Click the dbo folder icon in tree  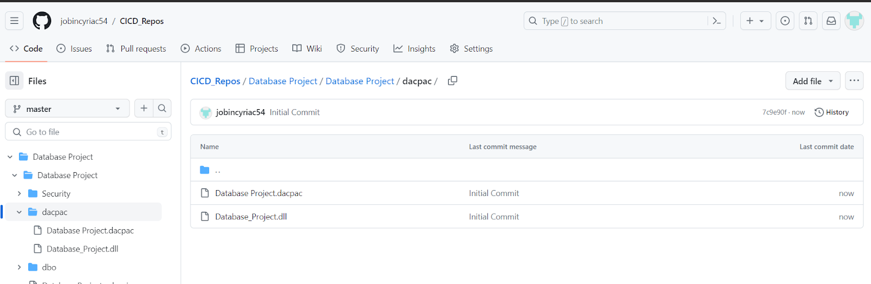click(x=33, y=267)
